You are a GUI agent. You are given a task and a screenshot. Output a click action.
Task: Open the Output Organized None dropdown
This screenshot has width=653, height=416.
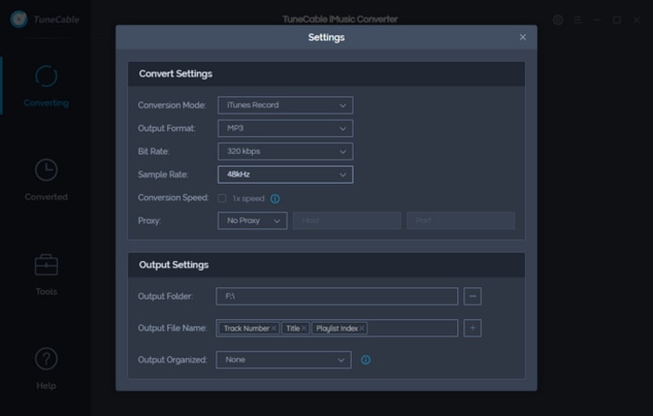[284, 360]
